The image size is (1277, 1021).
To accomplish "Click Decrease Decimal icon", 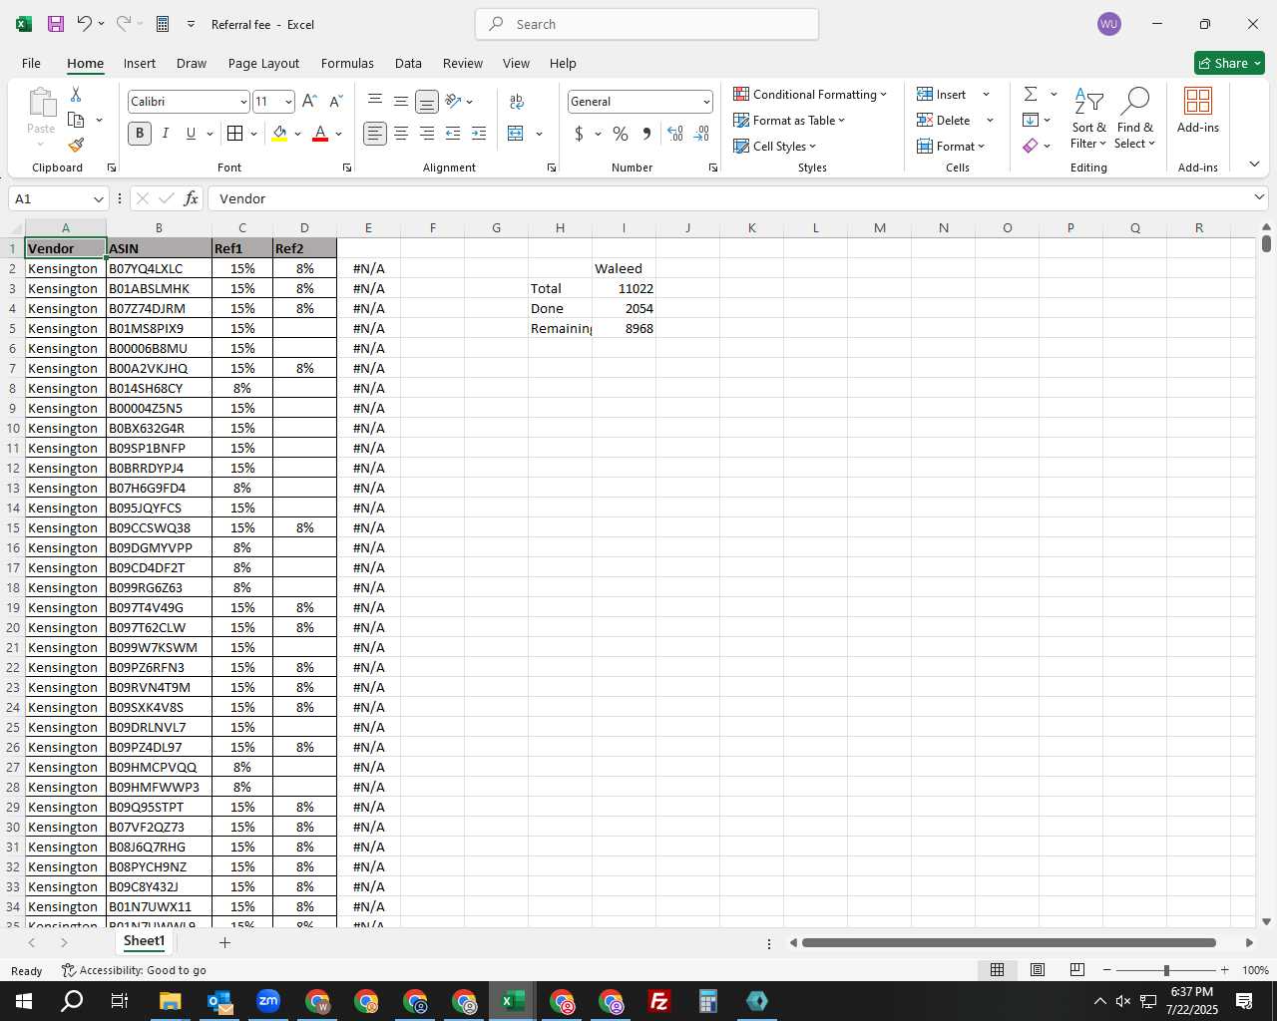I will tap(701, 134).
